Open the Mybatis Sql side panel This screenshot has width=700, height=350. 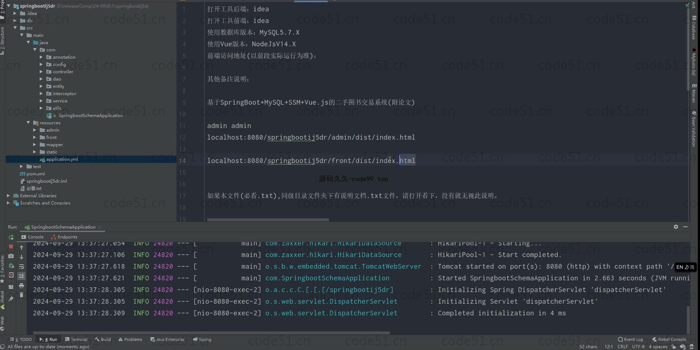click(x=694, y=61)
